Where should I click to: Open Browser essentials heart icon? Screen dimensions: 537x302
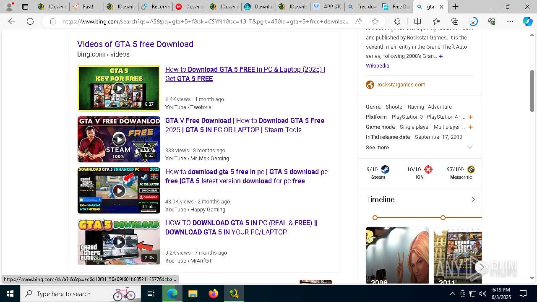(x=492, y=21)
